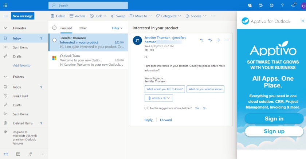Answer No to suggestions helpful
The height and width of the screenshot is (159, 306).
click(x=204, y=108)
